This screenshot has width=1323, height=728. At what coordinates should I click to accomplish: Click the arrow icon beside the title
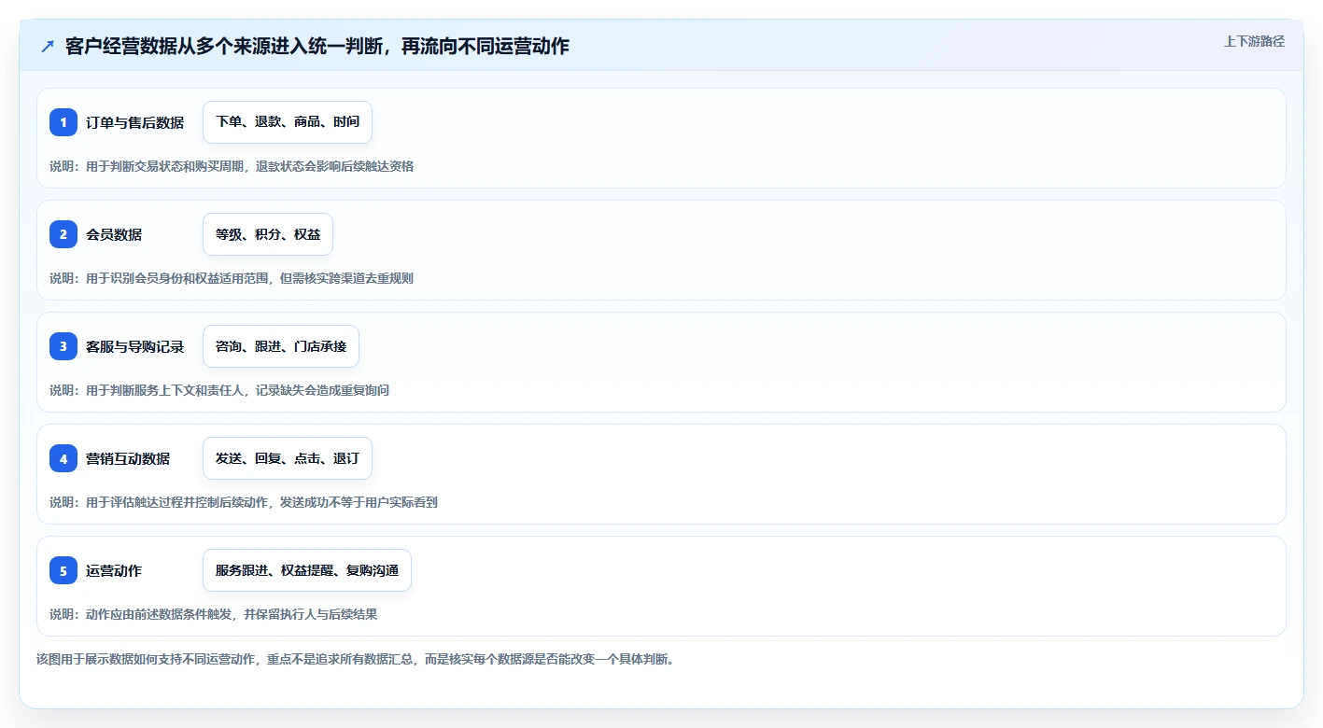click(48, 46)
